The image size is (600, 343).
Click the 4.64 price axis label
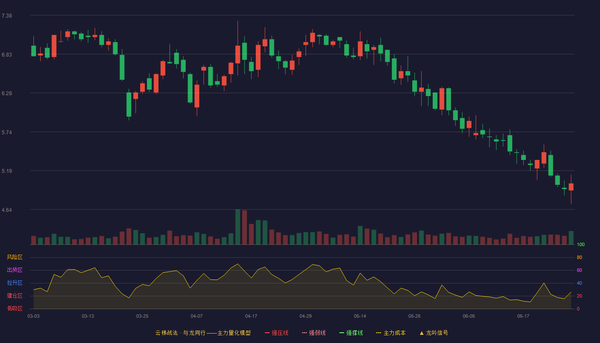click(7, 210)
